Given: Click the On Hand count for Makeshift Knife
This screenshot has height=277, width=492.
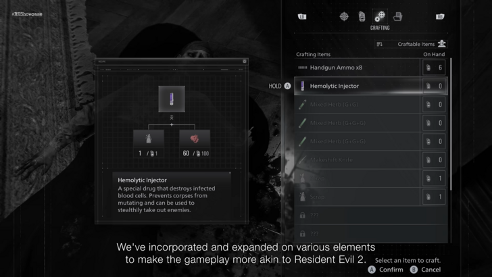Looking at the screenshot, I should pyautogui.click(x=434, y=160).
